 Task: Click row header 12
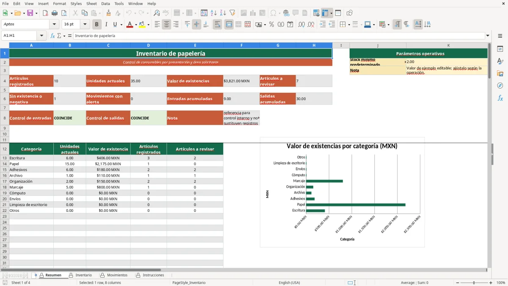click(5, 149)
